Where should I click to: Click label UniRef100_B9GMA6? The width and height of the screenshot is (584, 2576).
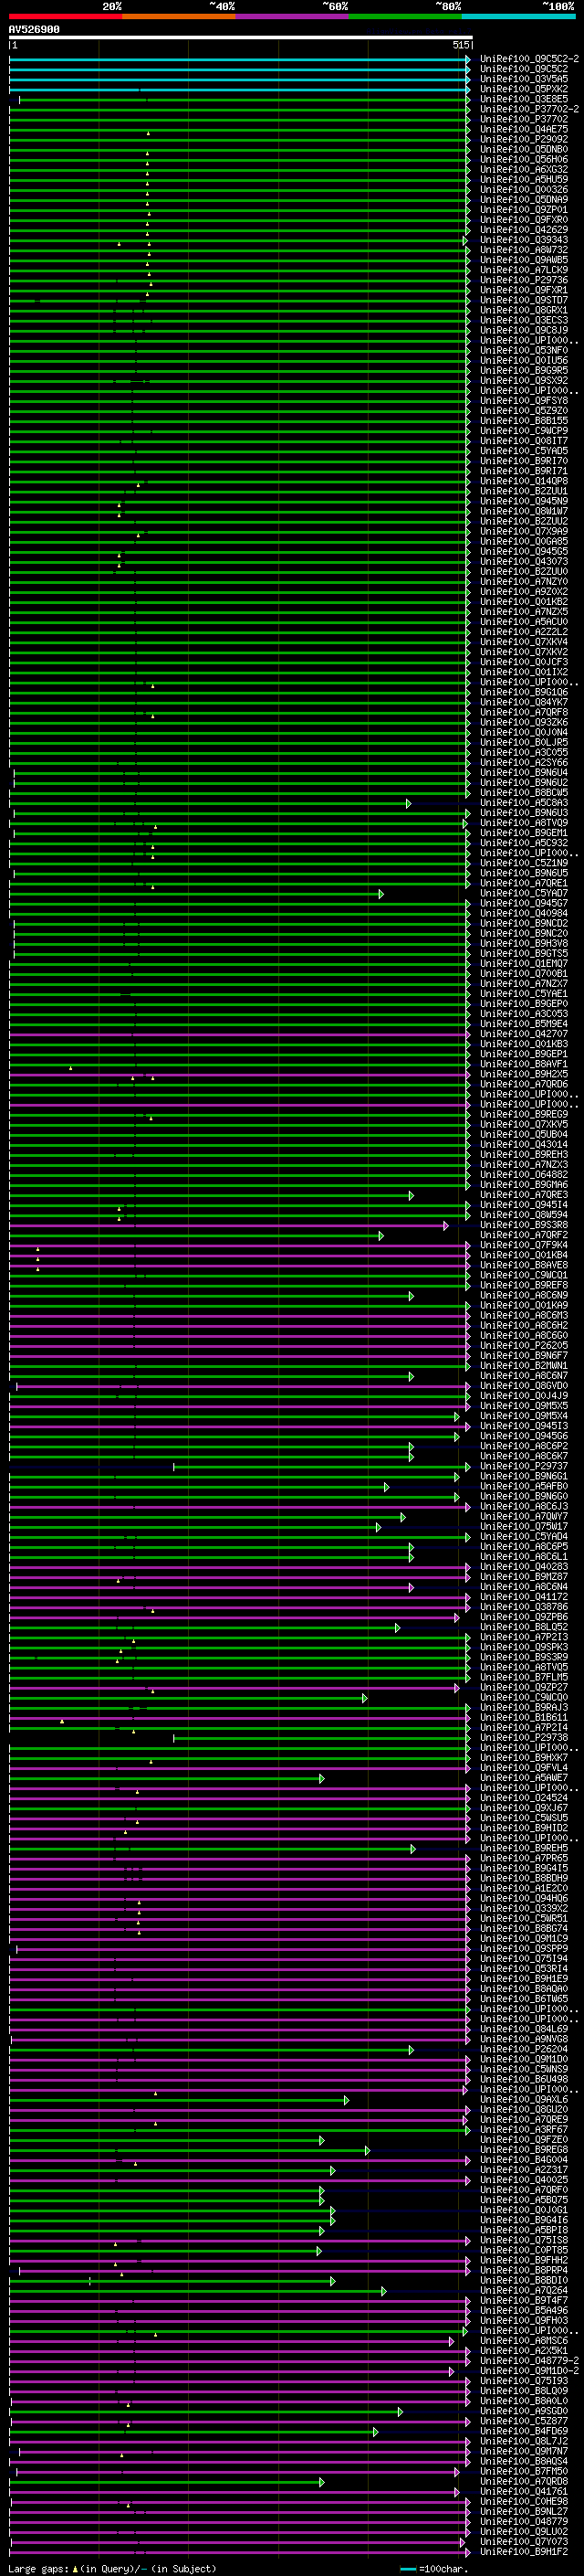point(524,1184)
